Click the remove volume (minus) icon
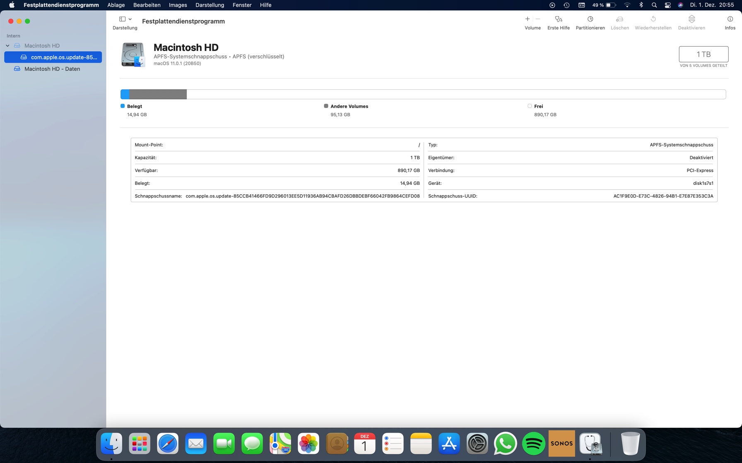 tap(538, 19)
